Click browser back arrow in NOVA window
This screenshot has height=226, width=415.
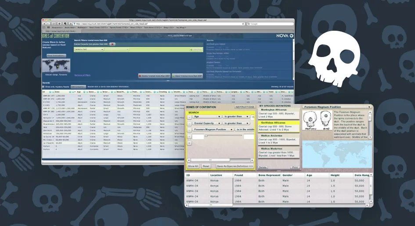[44, 24]
